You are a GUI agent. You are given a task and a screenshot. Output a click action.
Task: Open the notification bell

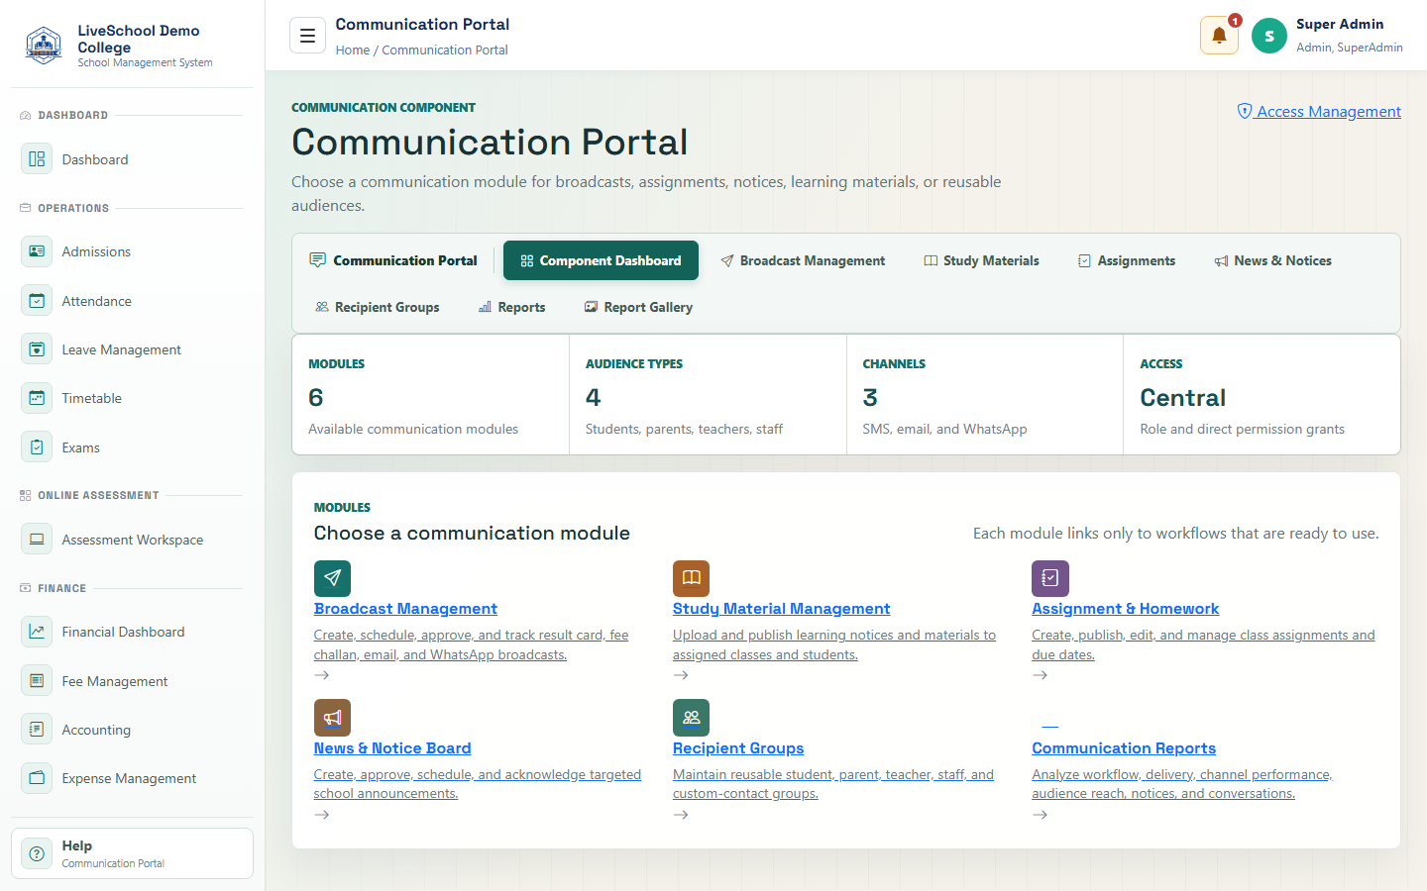pos(1219,36)
